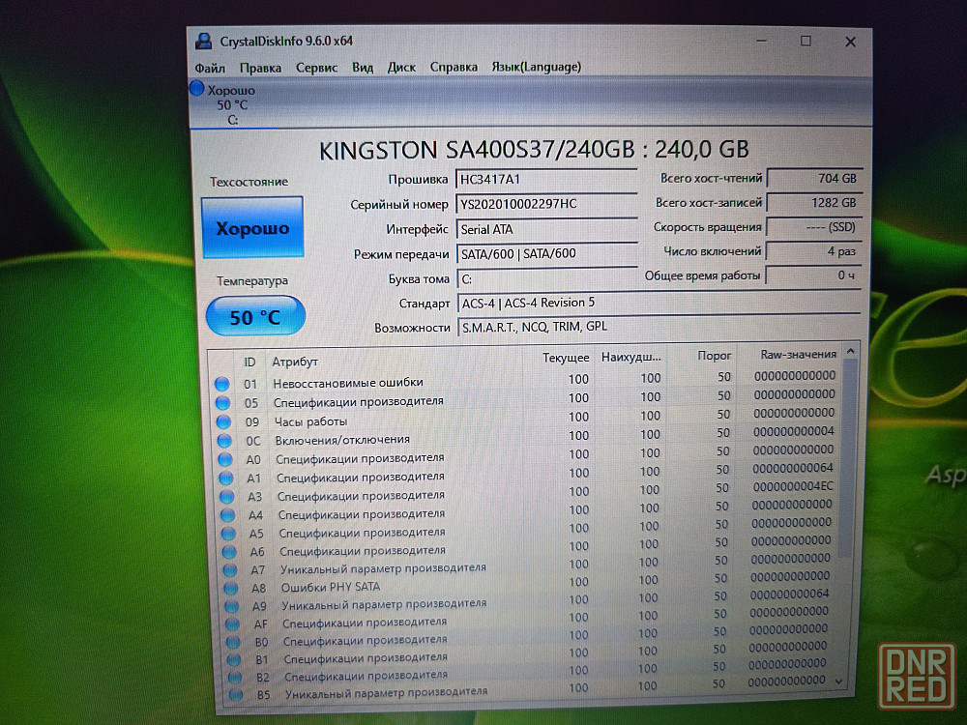
Task: Click status dot of attribute A4
Action: [x=227, y=515]
